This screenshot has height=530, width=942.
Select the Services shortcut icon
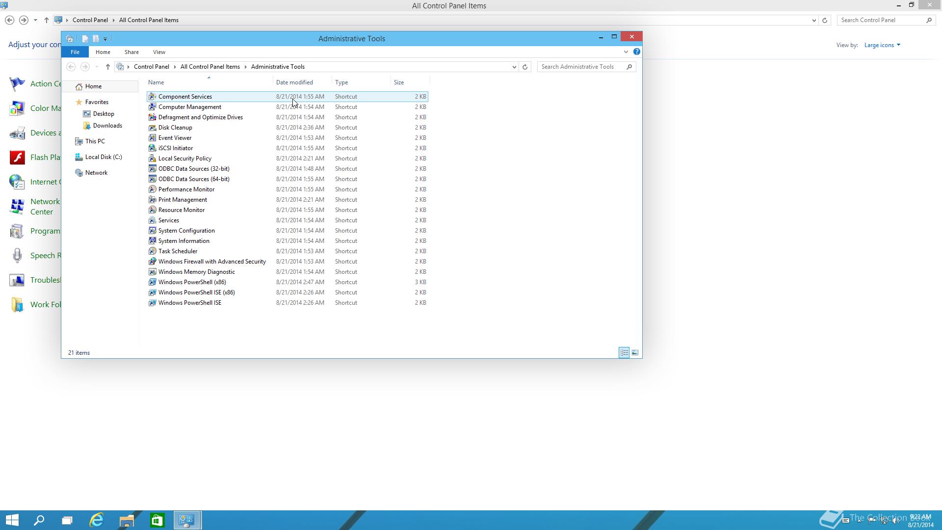pos(152,220)
